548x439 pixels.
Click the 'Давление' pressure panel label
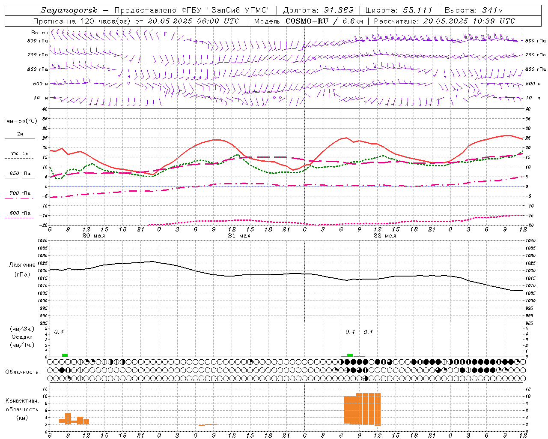pos(21,265)
